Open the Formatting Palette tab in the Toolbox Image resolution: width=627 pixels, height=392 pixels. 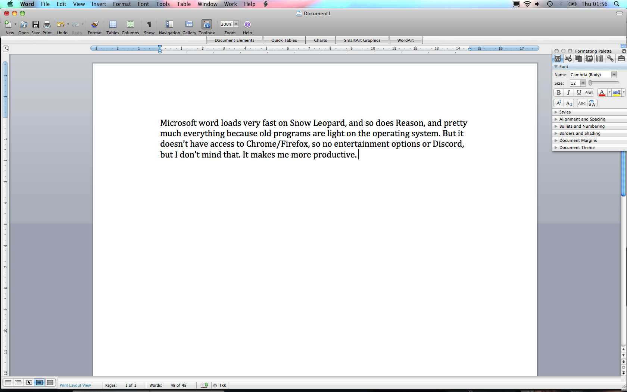(557, 58)
